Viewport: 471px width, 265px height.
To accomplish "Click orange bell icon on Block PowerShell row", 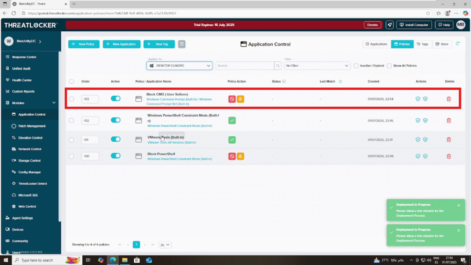I will (x=240, y=156).
